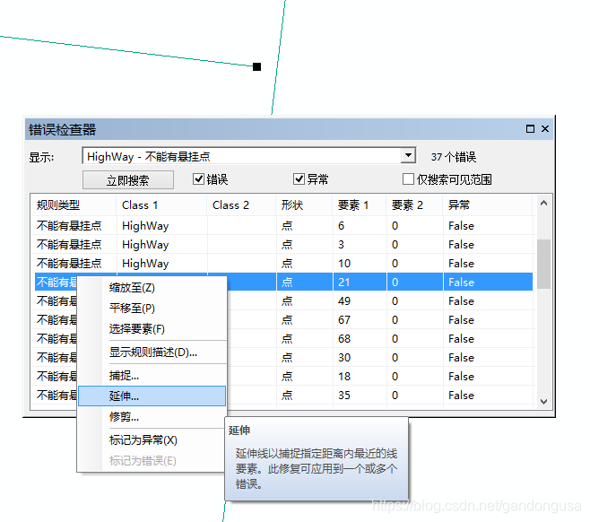Select error row with 要素 1 value 3
The height and width of the screenshot is (522, 590).
point(282,245)
